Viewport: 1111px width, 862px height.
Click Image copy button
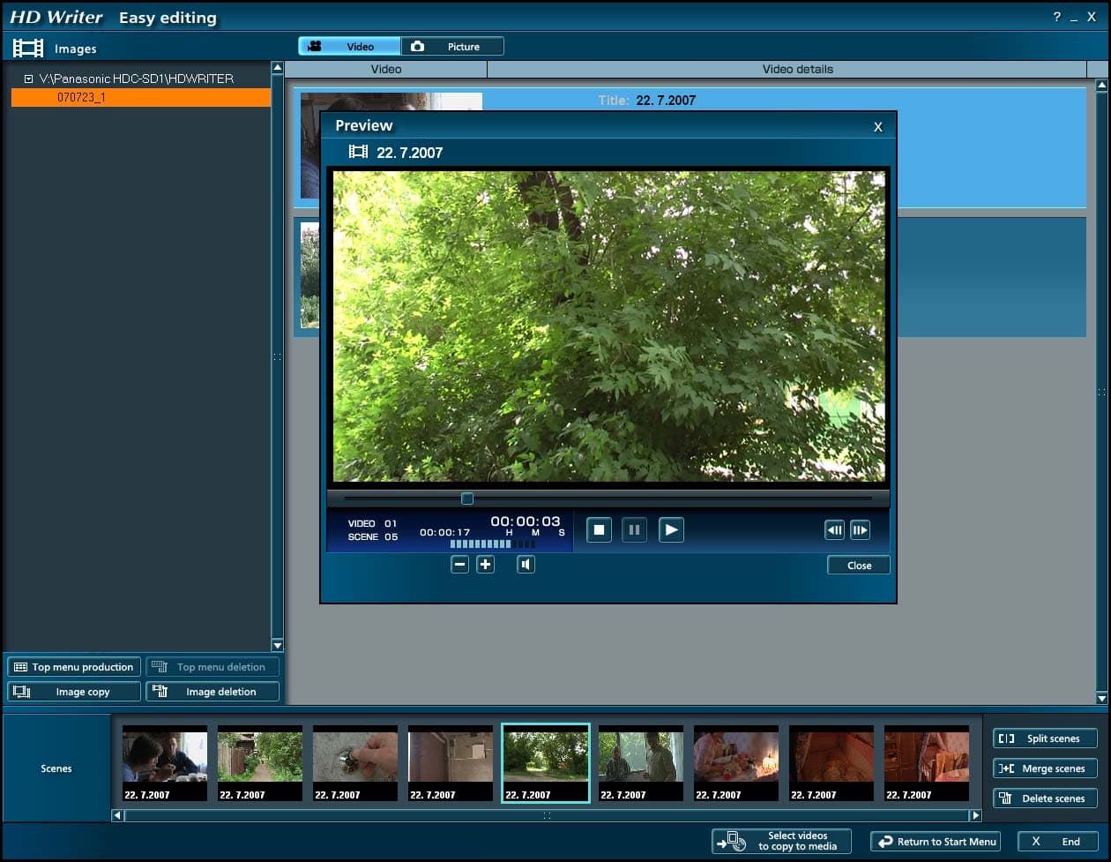coord(74,692)
